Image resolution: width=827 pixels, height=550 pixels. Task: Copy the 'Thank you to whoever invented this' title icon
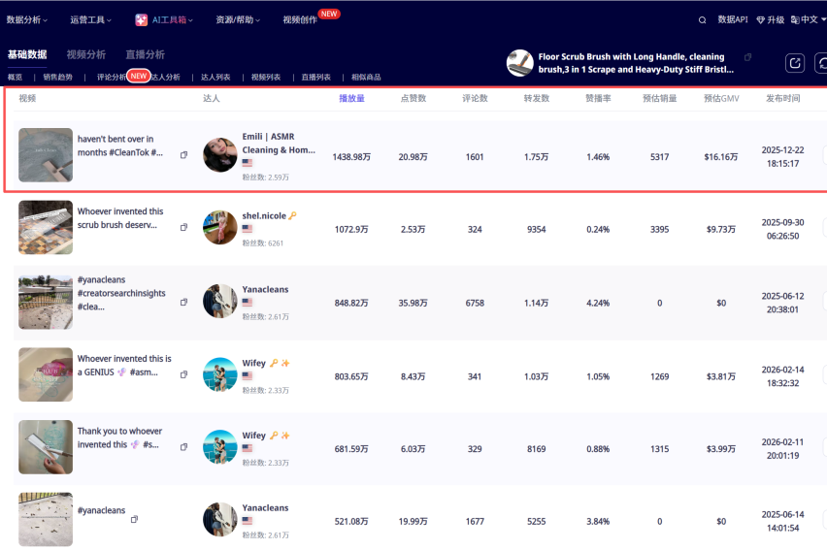coord(183,446)
